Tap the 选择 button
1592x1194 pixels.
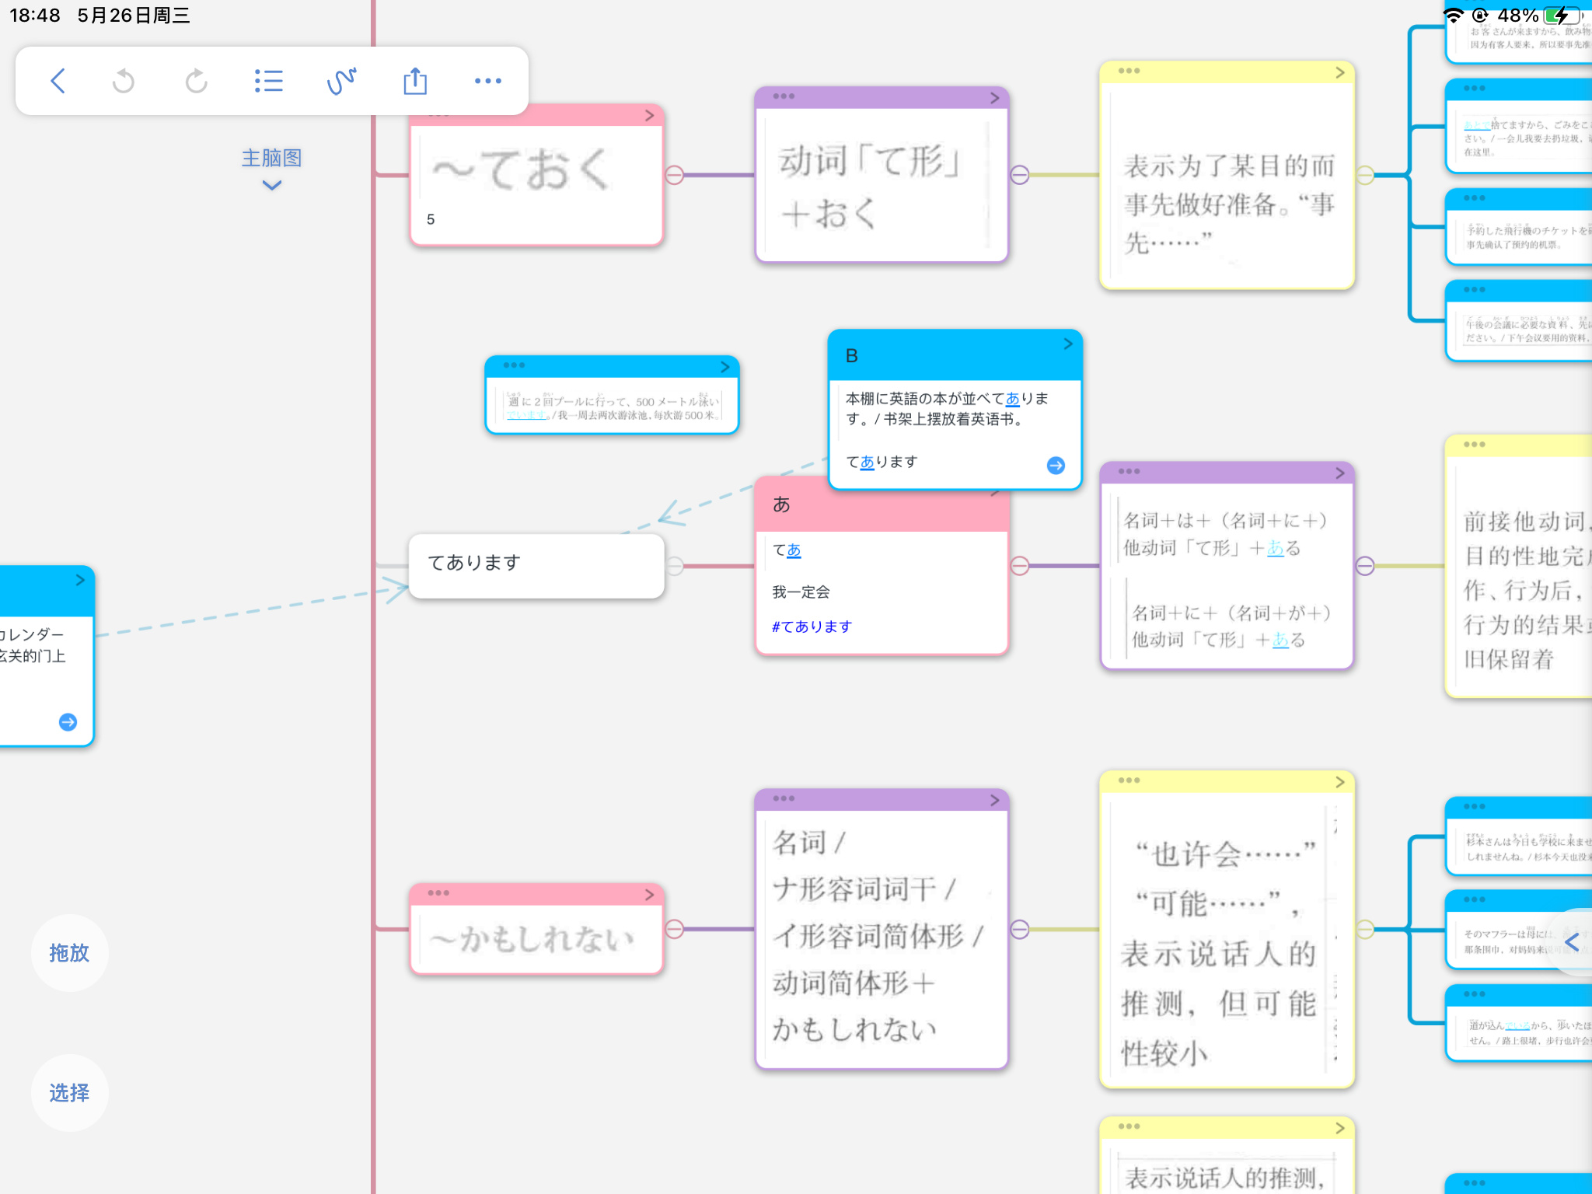coord(69,1092)
